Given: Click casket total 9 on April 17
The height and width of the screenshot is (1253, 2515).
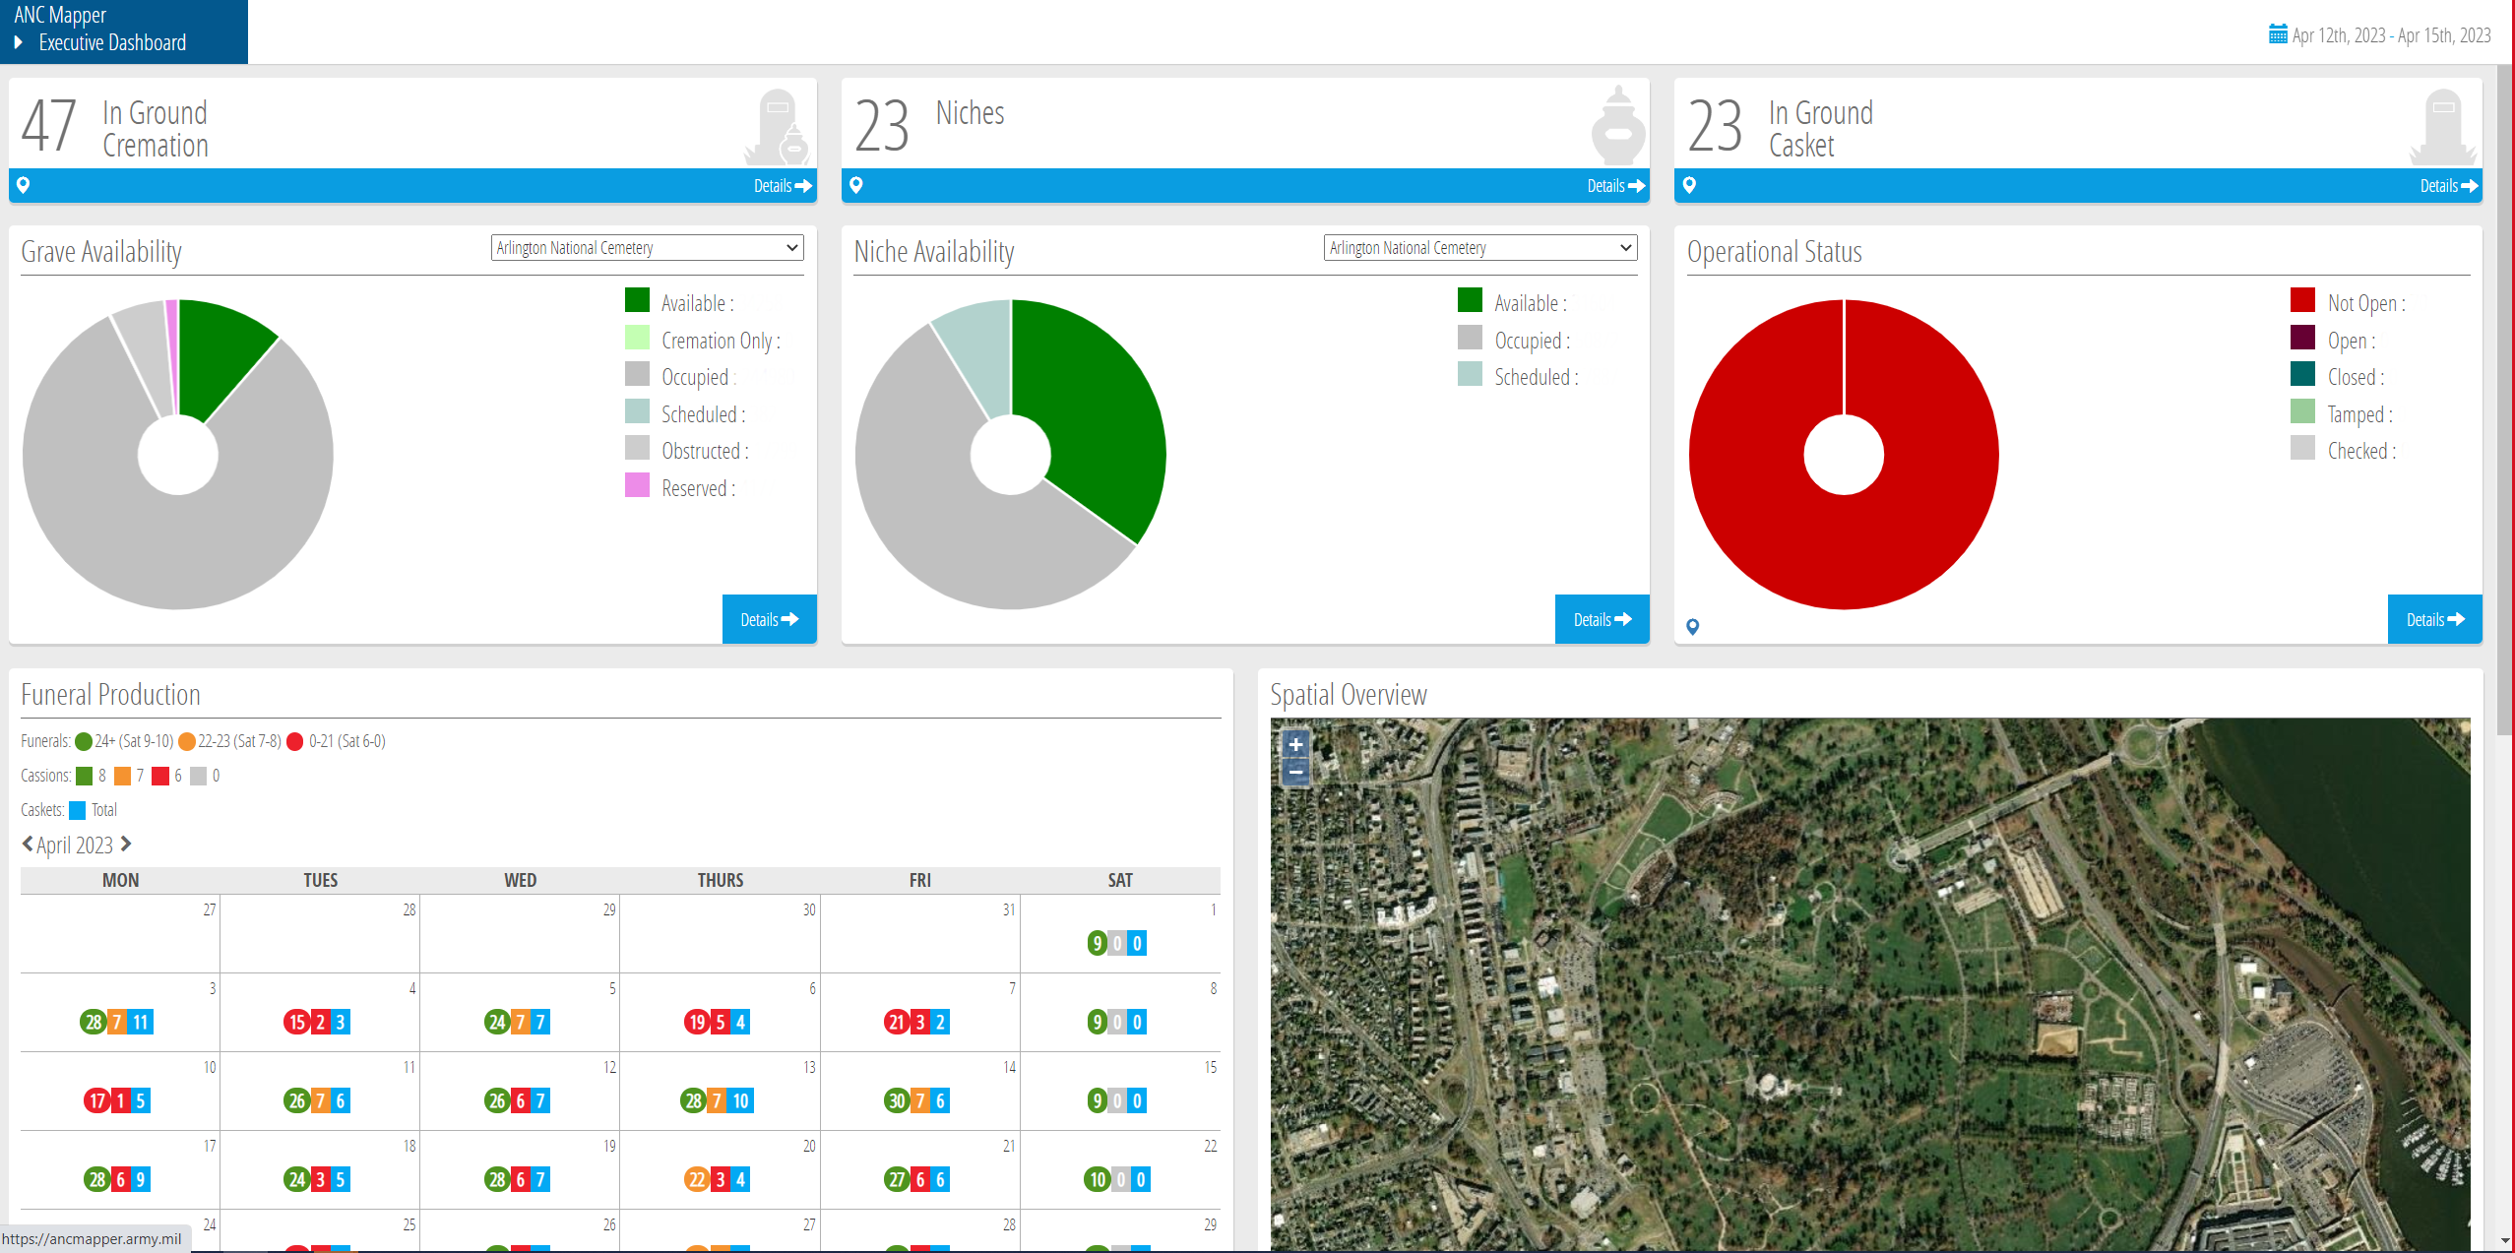Looking at the screenshot, I should 141,1179.
